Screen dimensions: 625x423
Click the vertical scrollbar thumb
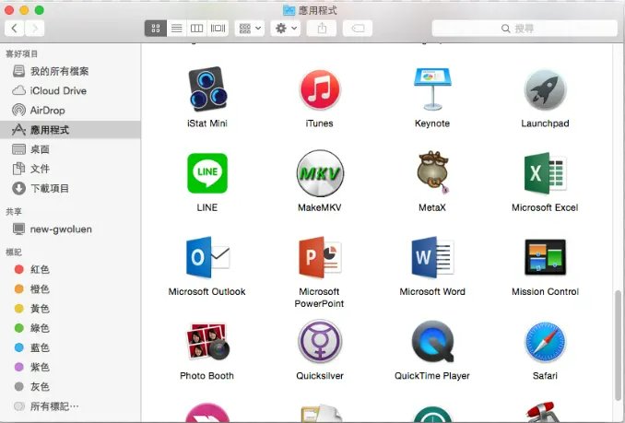click(x=619, y=346)
